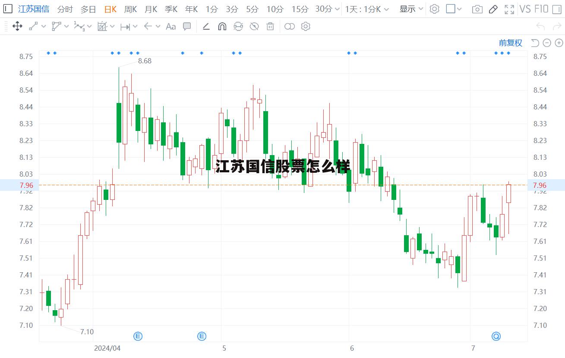Image resolution: width=565 pixels, height=358 pixels.
Task: Select the 周K weekly candlestick tab
Action: click(x=130, y=9)
